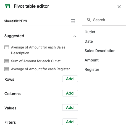126x132 pixels.
Task: Select the Outlet field
Action: coord(90,32)
